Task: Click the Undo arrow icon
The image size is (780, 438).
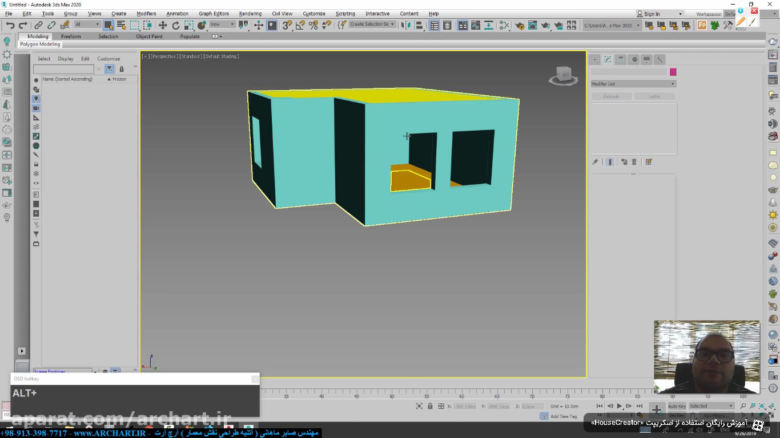Action: (10, 25)
